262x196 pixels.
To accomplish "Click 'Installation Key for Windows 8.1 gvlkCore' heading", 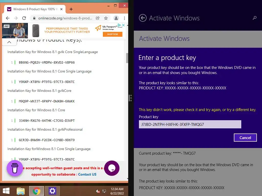I will pos(39,91).
